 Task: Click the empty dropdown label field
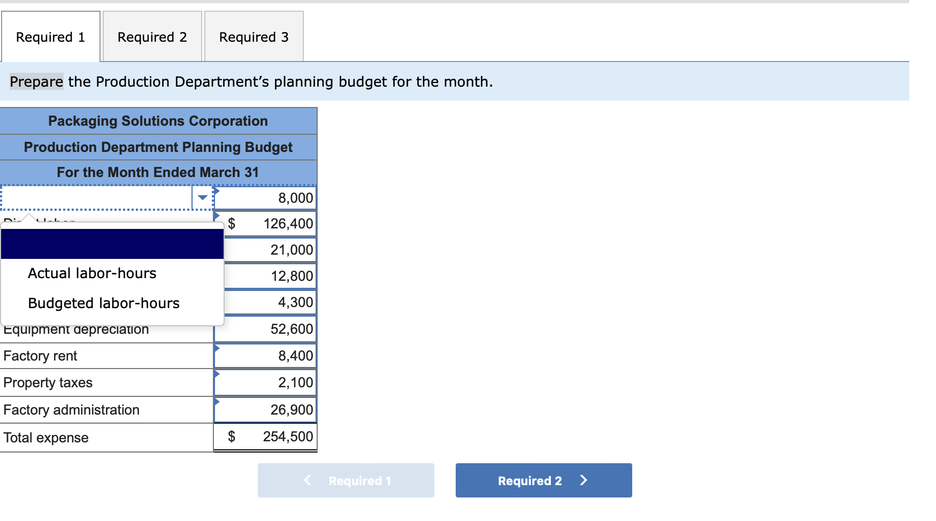pos(97,198)
